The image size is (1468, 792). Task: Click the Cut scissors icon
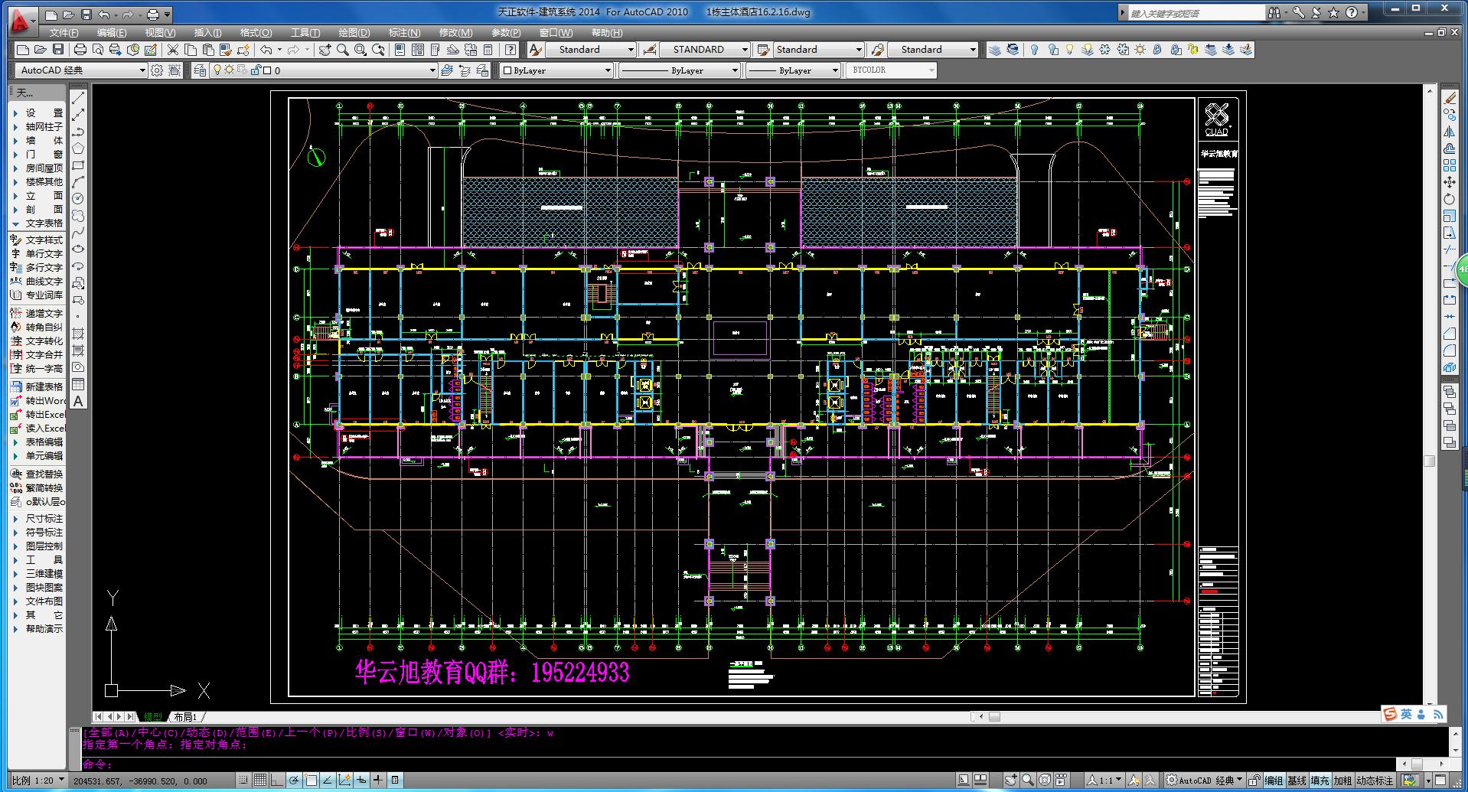[173, 50]
